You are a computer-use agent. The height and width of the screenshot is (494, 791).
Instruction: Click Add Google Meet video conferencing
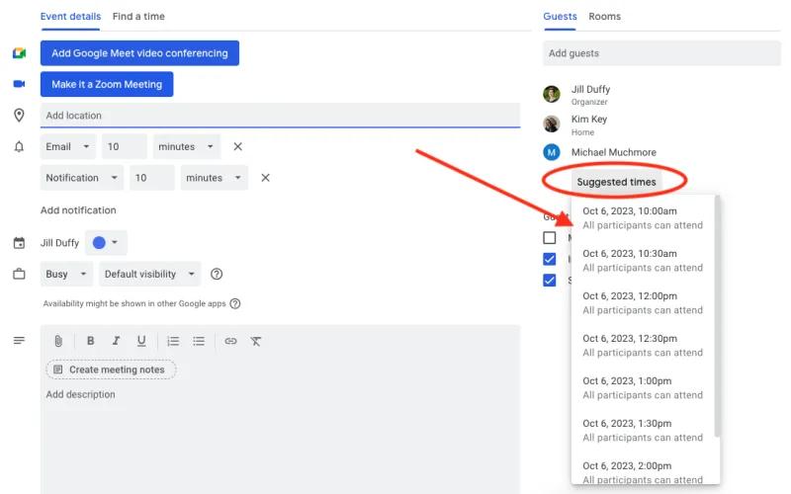139,53
